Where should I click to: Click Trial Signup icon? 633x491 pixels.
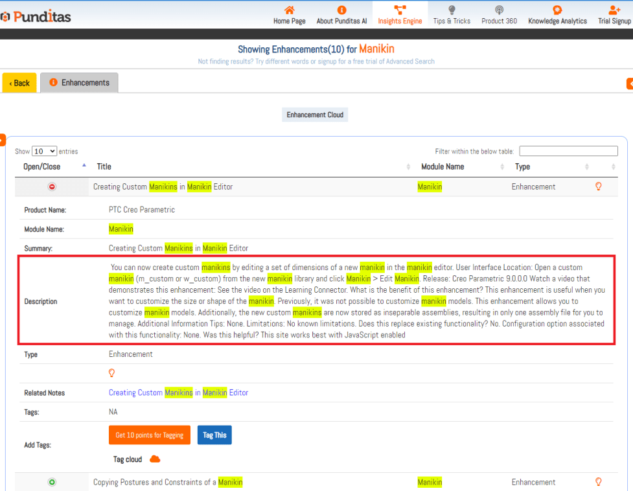coord(614,10)
